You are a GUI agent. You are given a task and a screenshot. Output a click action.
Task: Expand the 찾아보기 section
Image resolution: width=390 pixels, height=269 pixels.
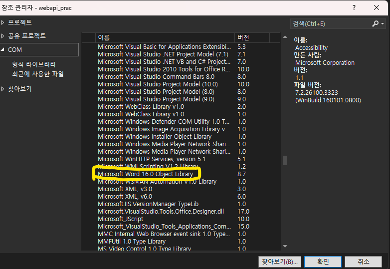[x=2, y=89]
